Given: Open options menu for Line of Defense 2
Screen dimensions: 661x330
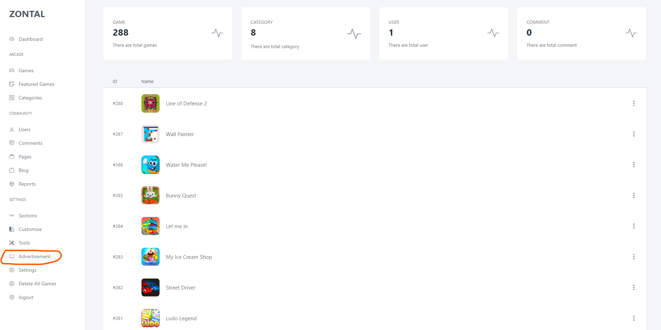Looking at the screenshot, I should point(633,103).
